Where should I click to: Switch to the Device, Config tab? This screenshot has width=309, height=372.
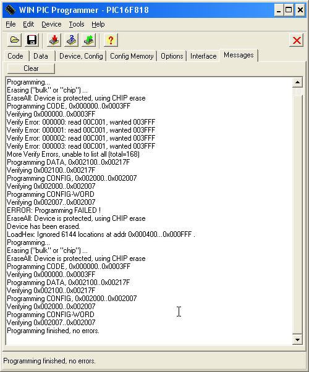point(81,56)
